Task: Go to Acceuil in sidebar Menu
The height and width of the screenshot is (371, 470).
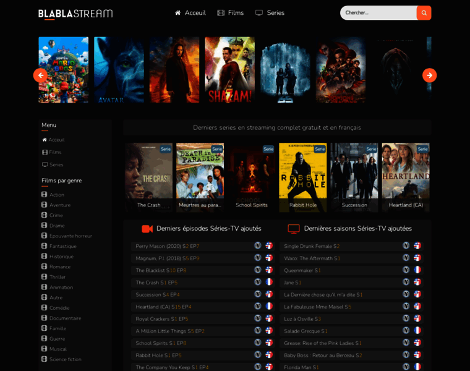Action: click(x=56, y=140)
